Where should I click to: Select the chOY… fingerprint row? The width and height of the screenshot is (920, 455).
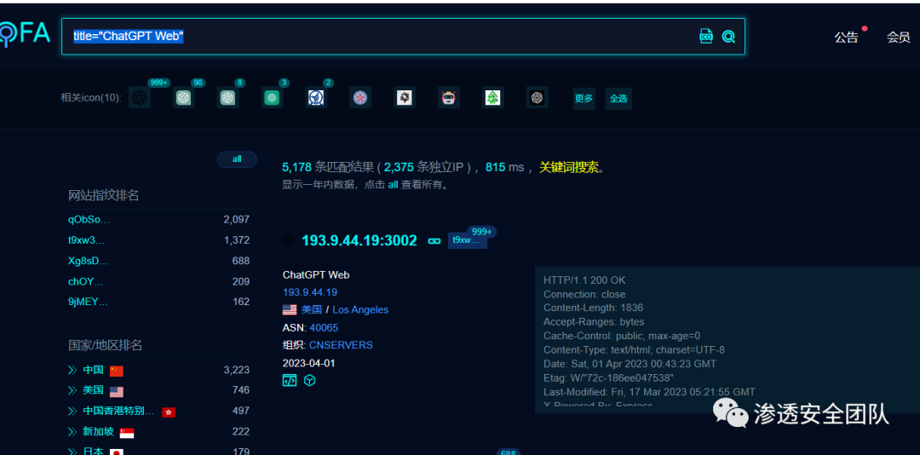(x=158, y=281)
